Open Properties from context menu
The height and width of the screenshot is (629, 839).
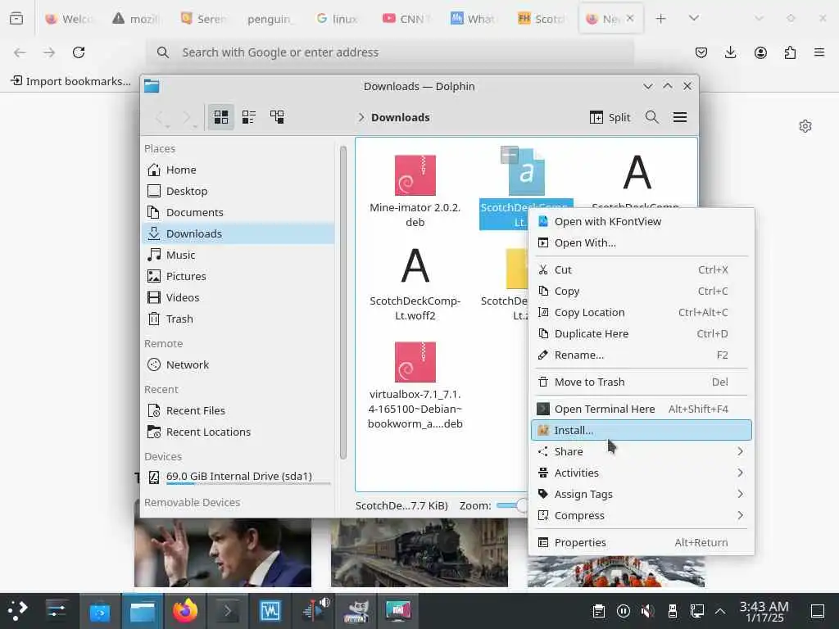[x=642, y=542]
